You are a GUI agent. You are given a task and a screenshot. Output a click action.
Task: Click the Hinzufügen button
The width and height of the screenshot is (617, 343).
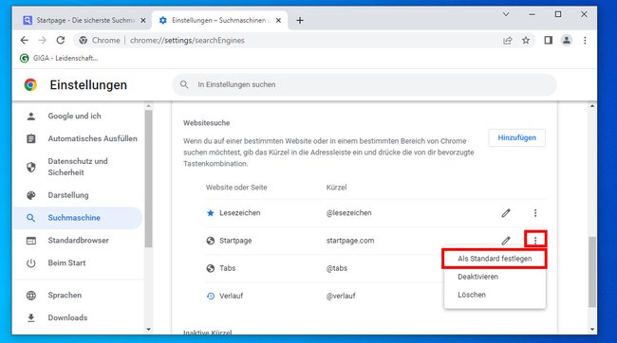pos(516,138)
